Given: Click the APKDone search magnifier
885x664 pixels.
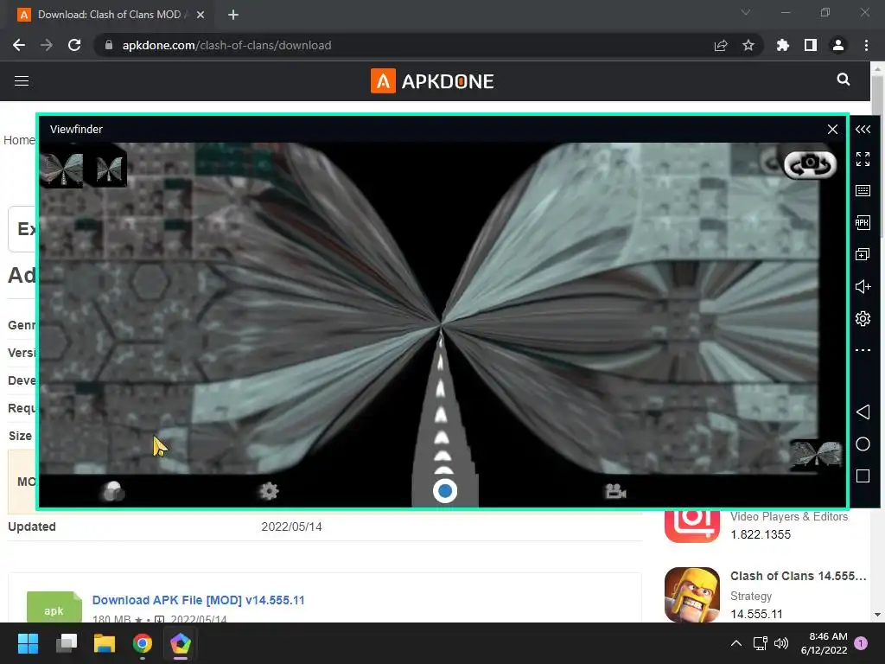Looking at the screenshot, I should pos(844,80).
